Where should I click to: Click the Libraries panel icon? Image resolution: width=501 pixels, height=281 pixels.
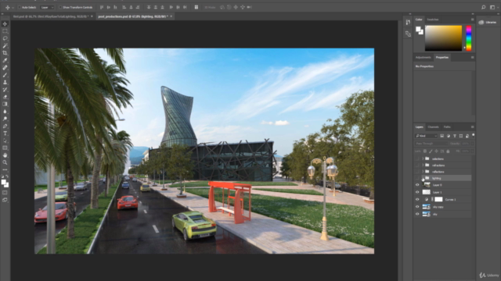click(481, 23)
